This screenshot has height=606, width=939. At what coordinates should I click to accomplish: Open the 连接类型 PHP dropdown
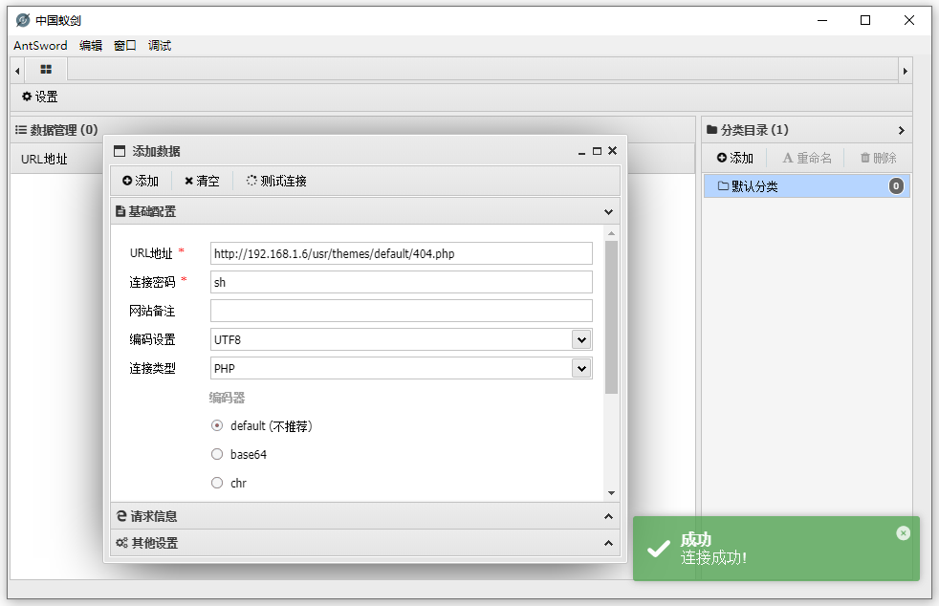[x=580, y=368]
